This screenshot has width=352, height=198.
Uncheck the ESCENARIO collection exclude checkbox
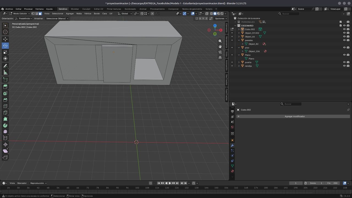pyautogui.click(x=340, y=26)
